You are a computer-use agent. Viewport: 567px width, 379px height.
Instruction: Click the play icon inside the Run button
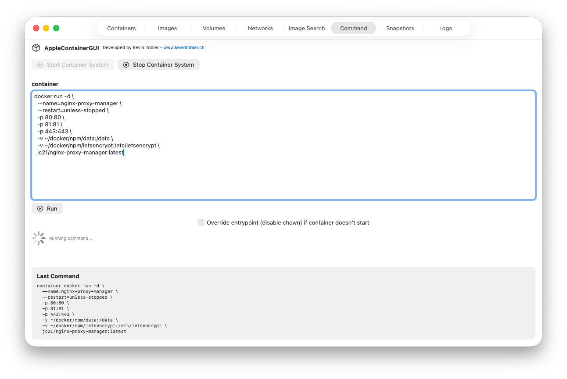click(40, 208)
